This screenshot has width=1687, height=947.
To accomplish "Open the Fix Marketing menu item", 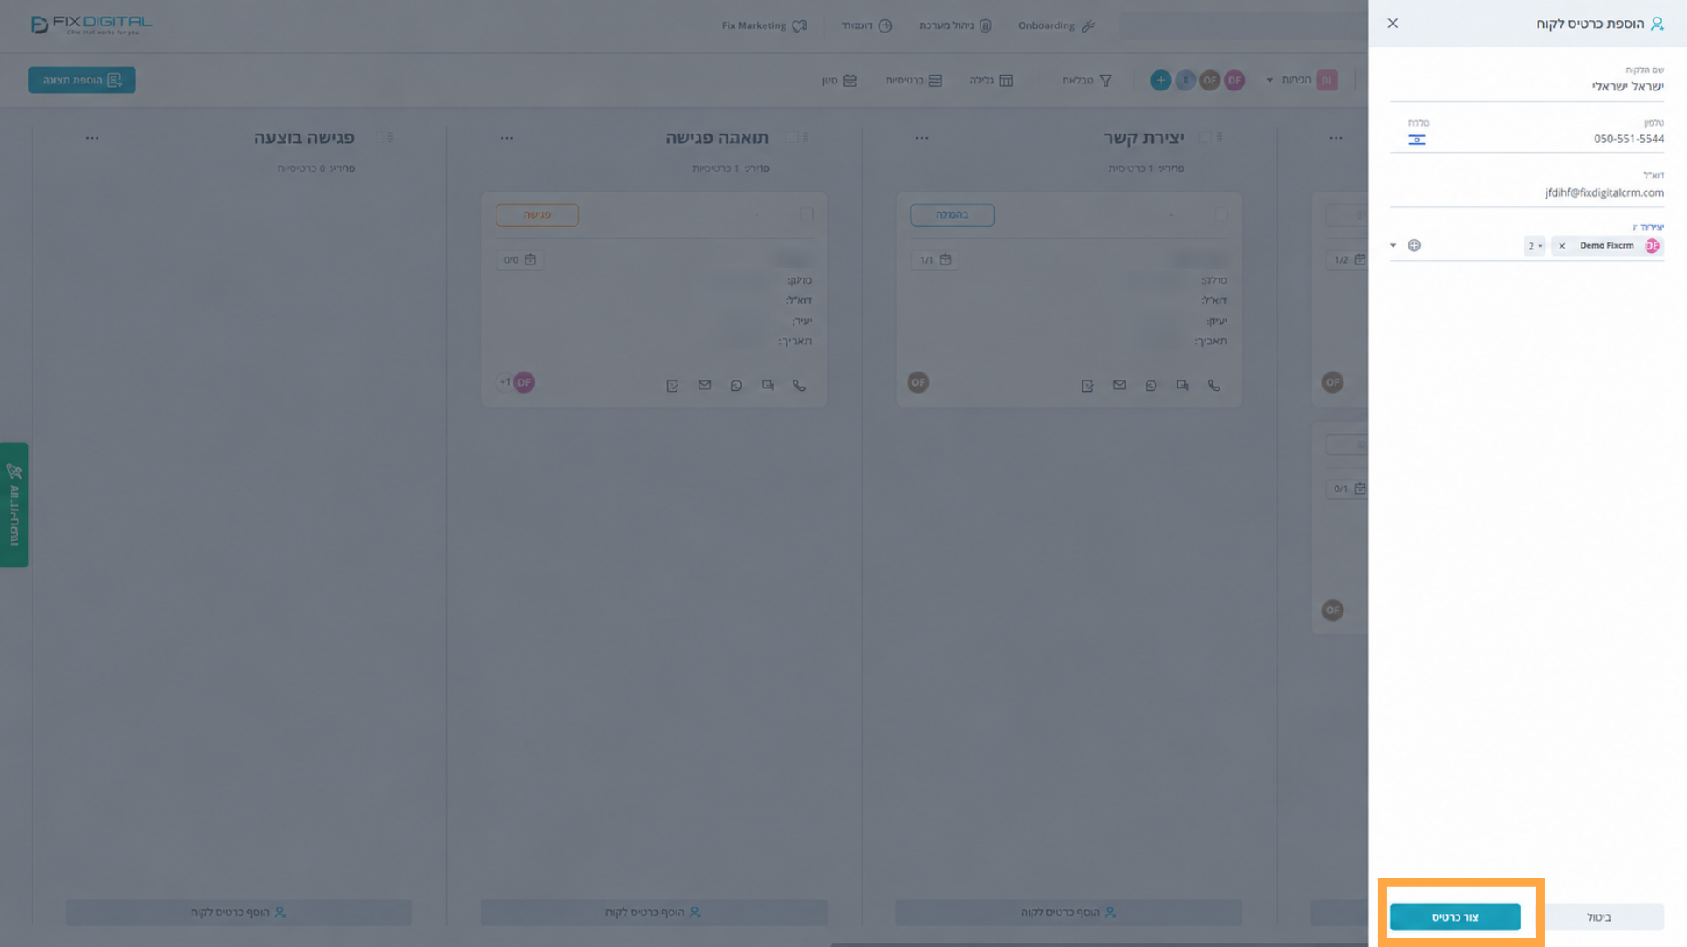I will tap(764, 25).
